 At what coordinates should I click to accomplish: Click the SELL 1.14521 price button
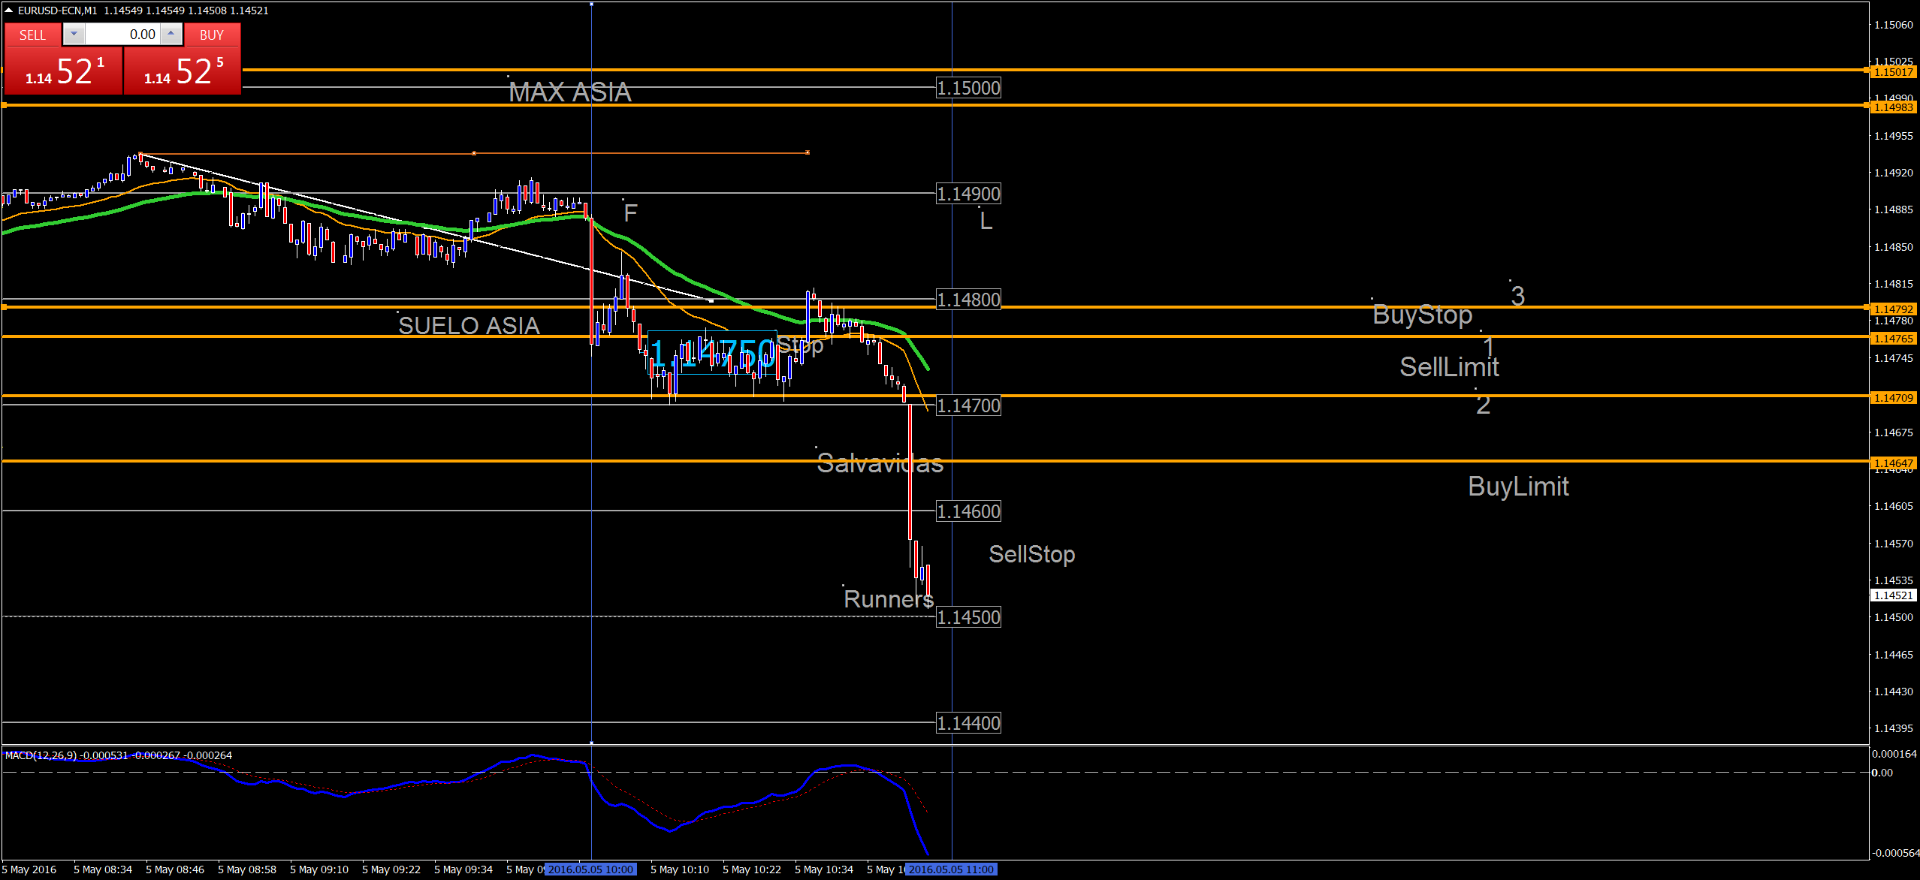[63, 71]
